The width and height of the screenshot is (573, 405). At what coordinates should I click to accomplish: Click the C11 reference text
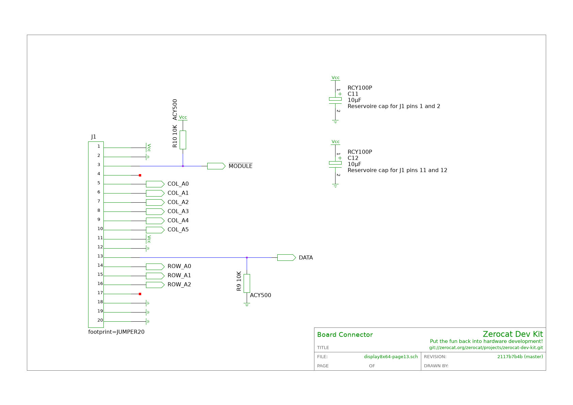353,94
